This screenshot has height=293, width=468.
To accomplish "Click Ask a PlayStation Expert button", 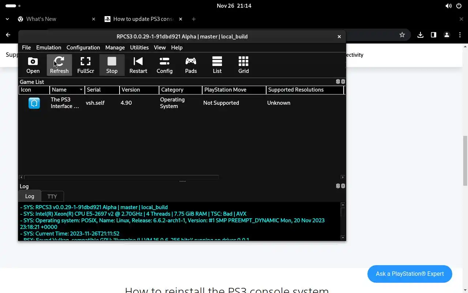I will click(410, 274).
